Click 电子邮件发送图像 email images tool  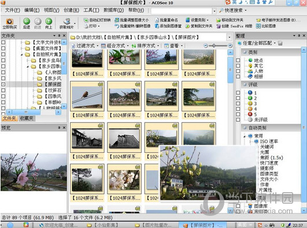tap(278, 20)
